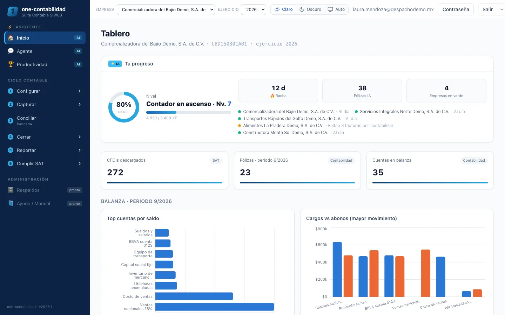
Task: Click the CFDIs descargados card
Action: [164, 170]
